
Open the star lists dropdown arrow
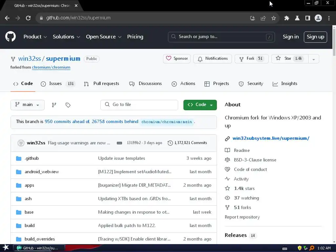click(x=314, y=59)
